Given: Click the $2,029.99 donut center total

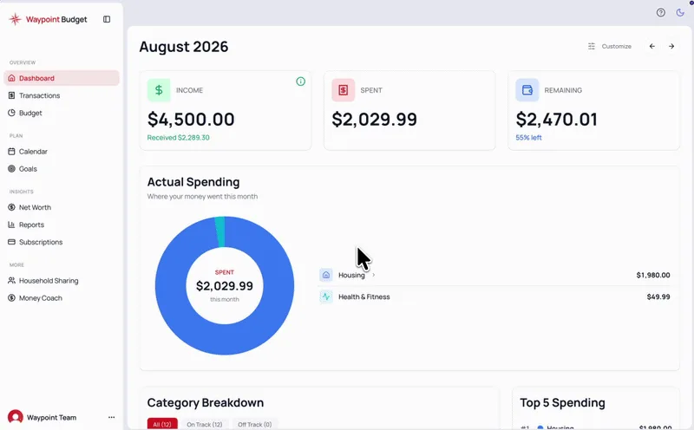Looking at the screenshot, I should point(225,286).
